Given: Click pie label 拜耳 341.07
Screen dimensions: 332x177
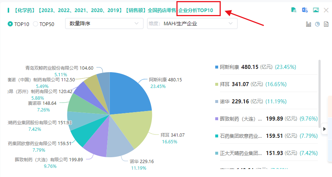Looking at the screenshot, I should [172, 135].
